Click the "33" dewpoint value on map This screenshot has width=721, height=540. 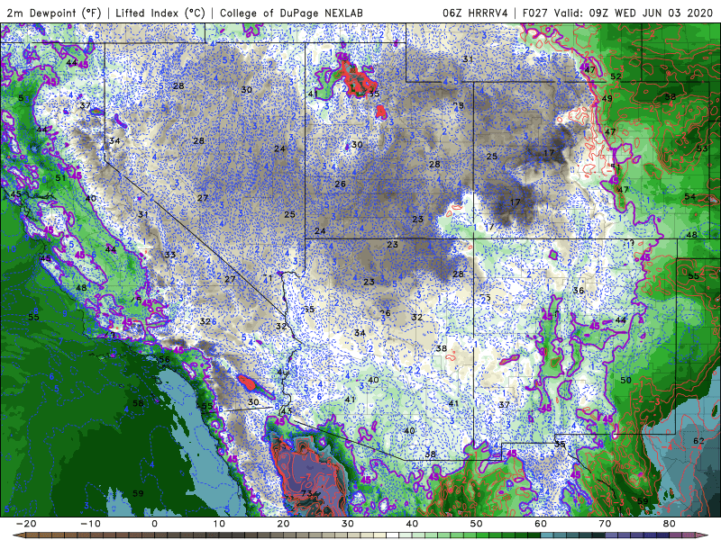point(170,255)
